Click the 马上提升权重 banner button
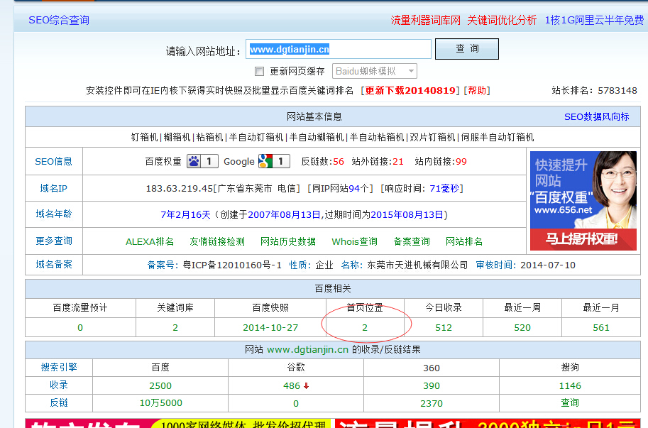Viewport: 648px width, 428px height. point(583,238)
